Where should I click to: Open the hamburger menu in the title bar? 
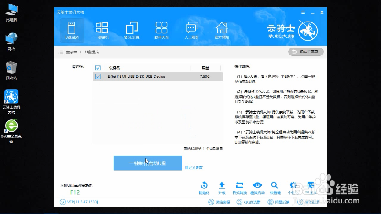coord(303,12)
